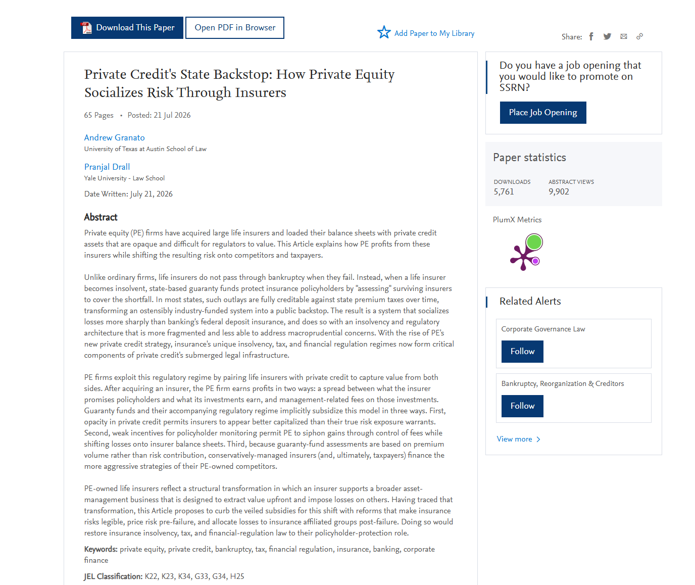Open Add Paper to My Library link
Screen dimensions: 695x585
coord(434,33)
